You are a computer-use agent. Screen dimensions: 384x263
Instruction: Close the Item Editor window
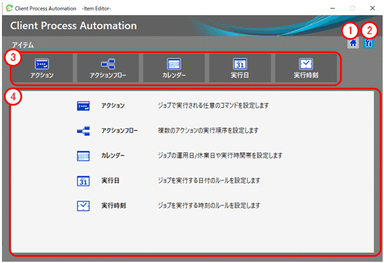click(x=372, y=9)
